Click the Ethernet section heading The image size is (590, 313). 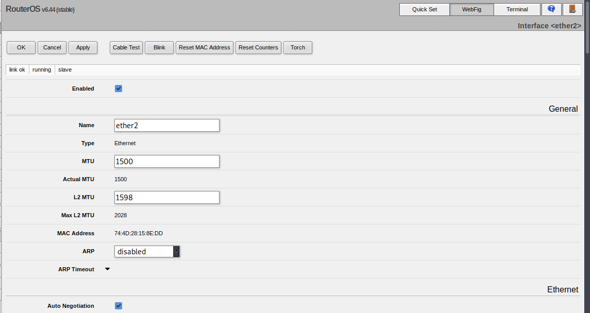pyautogui.click(x=563, y=290)
